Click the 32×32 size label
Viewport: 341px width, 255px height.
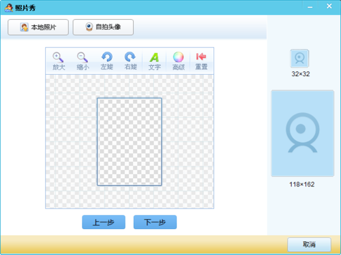(301, 74)
